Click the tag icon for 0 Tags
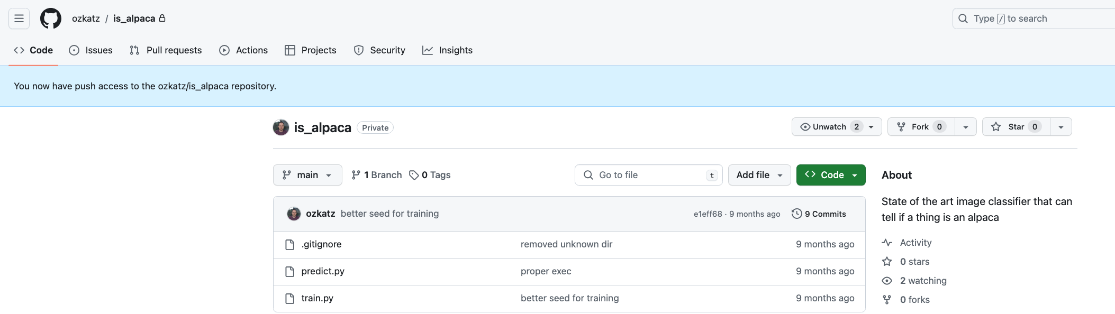1115x314 pixels. point(414,175)
